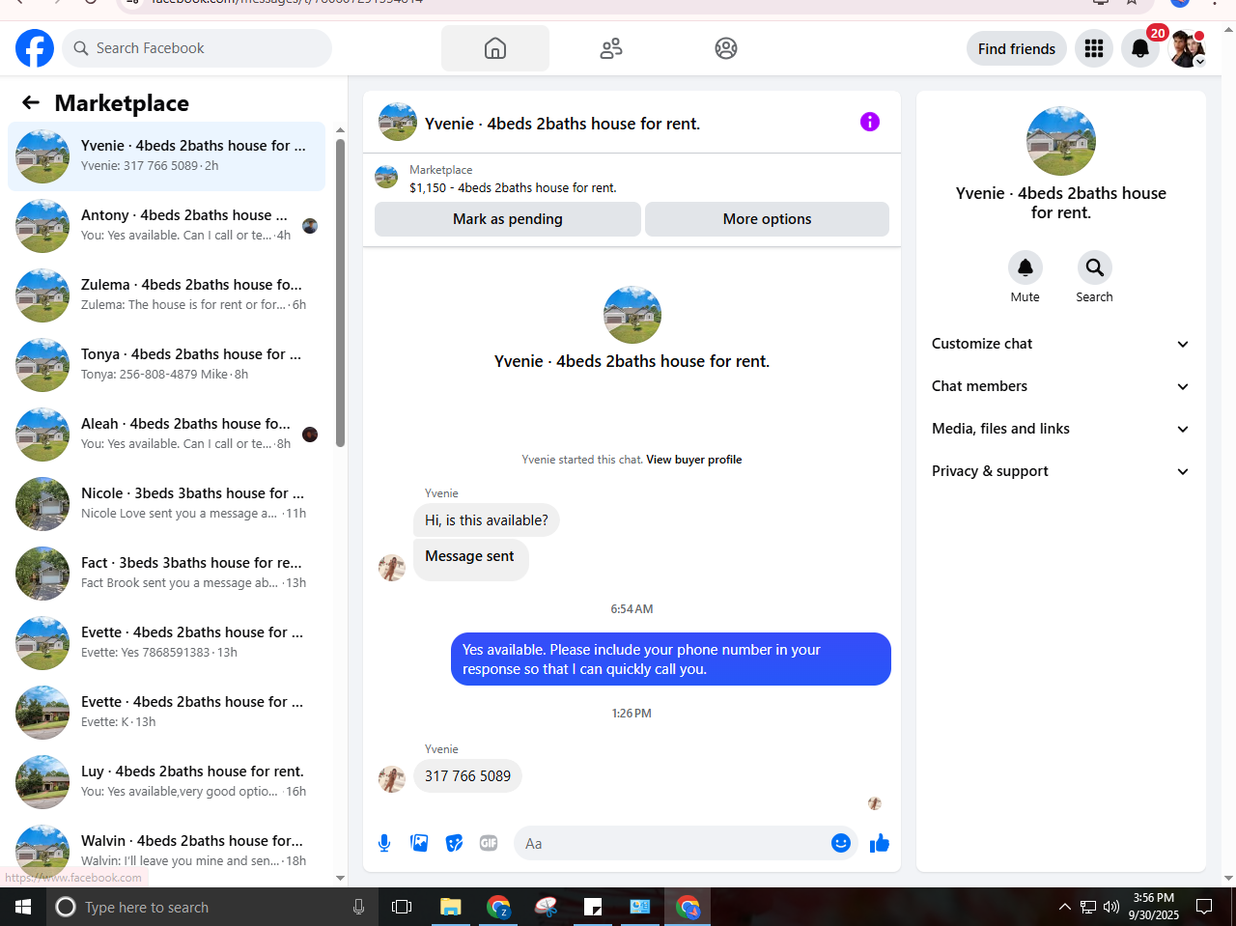The height and width of the screenshot is (926, 1236).
Task: Click Cortana microphone in taskbar search
Action: [358, 907]
